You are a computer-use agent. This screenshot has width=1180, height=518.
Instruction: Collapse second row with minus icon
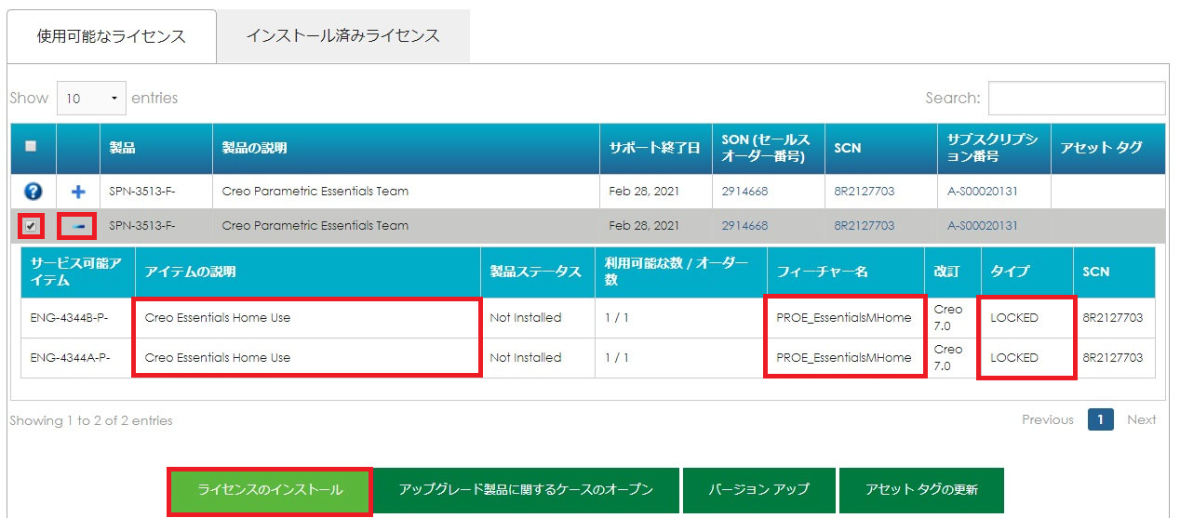(x=79, y=226)
